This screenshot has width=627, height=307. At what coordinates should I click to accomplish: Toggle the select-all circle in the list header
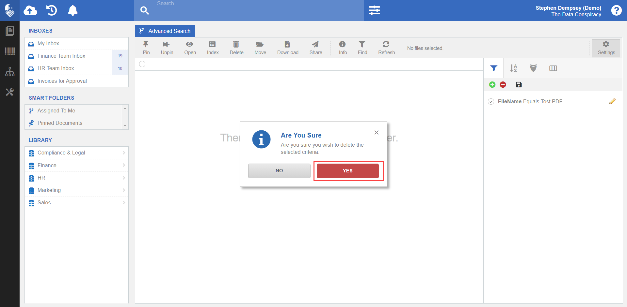[142, 64]
